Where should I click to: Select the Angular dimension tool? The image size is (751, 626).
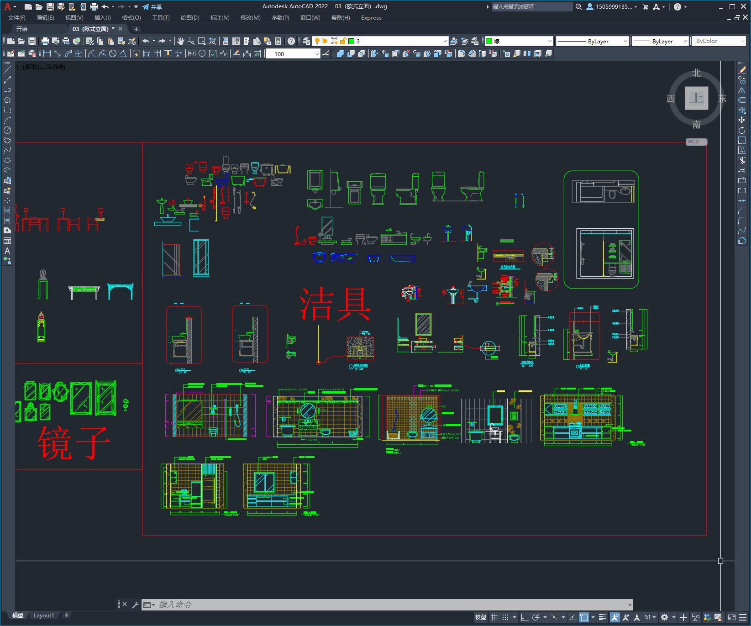coord(123,54)
